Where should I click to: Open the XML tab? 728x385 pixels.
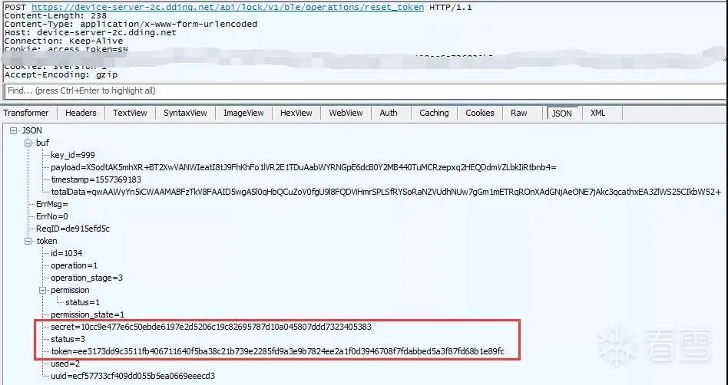[x=598, y=113]
